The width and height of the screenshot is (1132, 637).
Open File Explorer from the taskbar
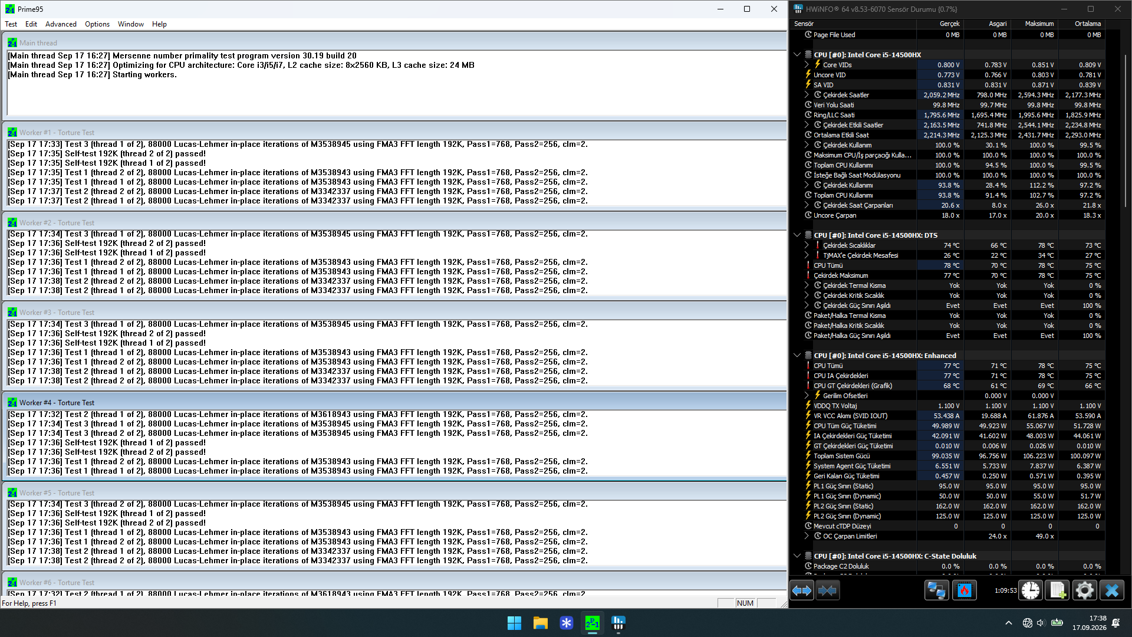pos(540,623)
